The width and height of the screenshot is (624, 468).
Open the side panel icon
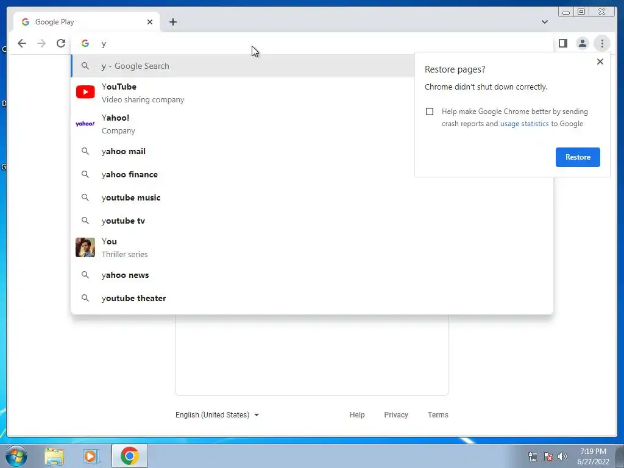tap(562, 43)
